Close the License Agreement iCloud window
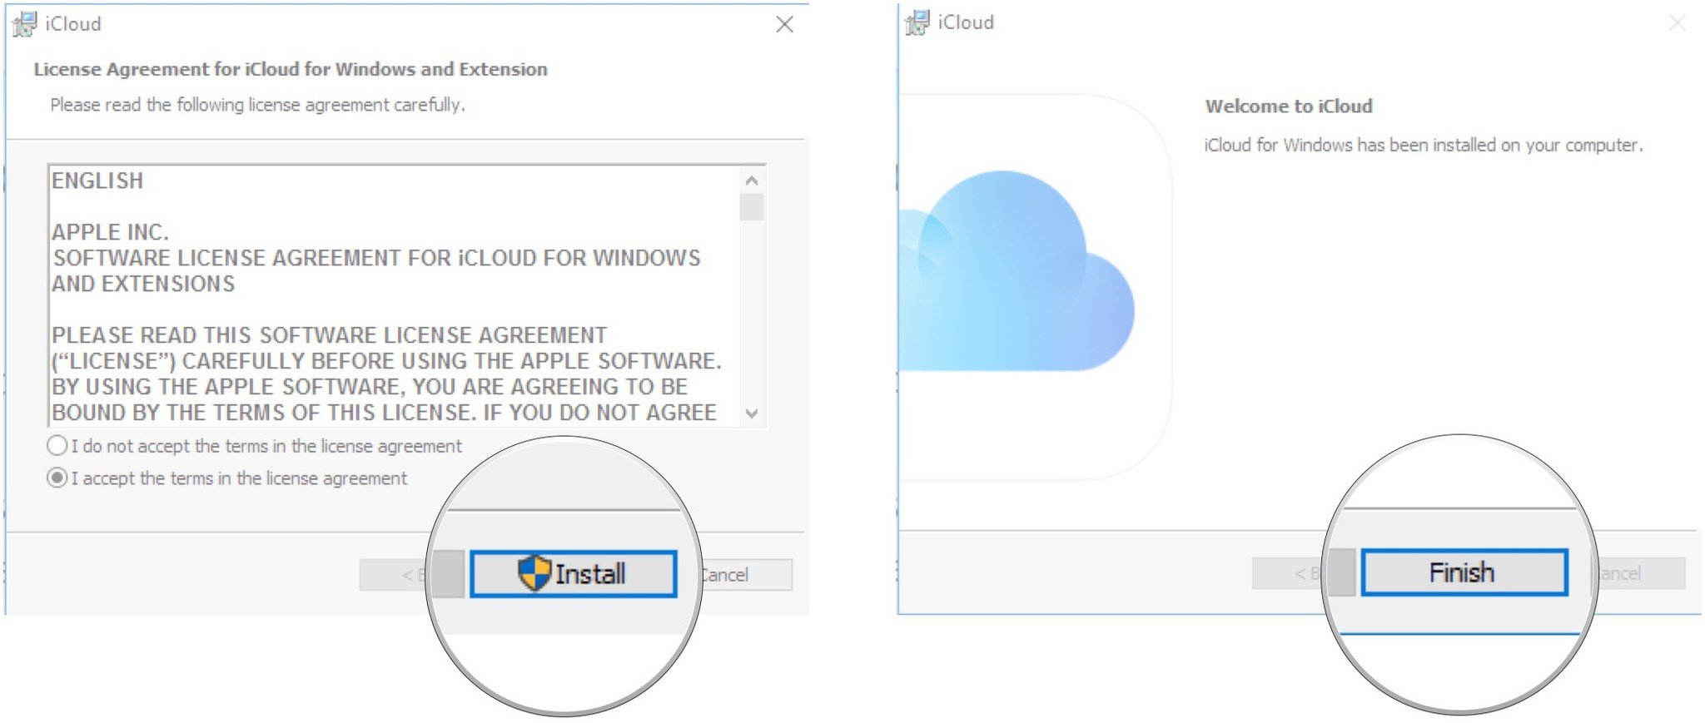Screen dimensions: 1705x723 pyautogui.click(x=784, y=24)
